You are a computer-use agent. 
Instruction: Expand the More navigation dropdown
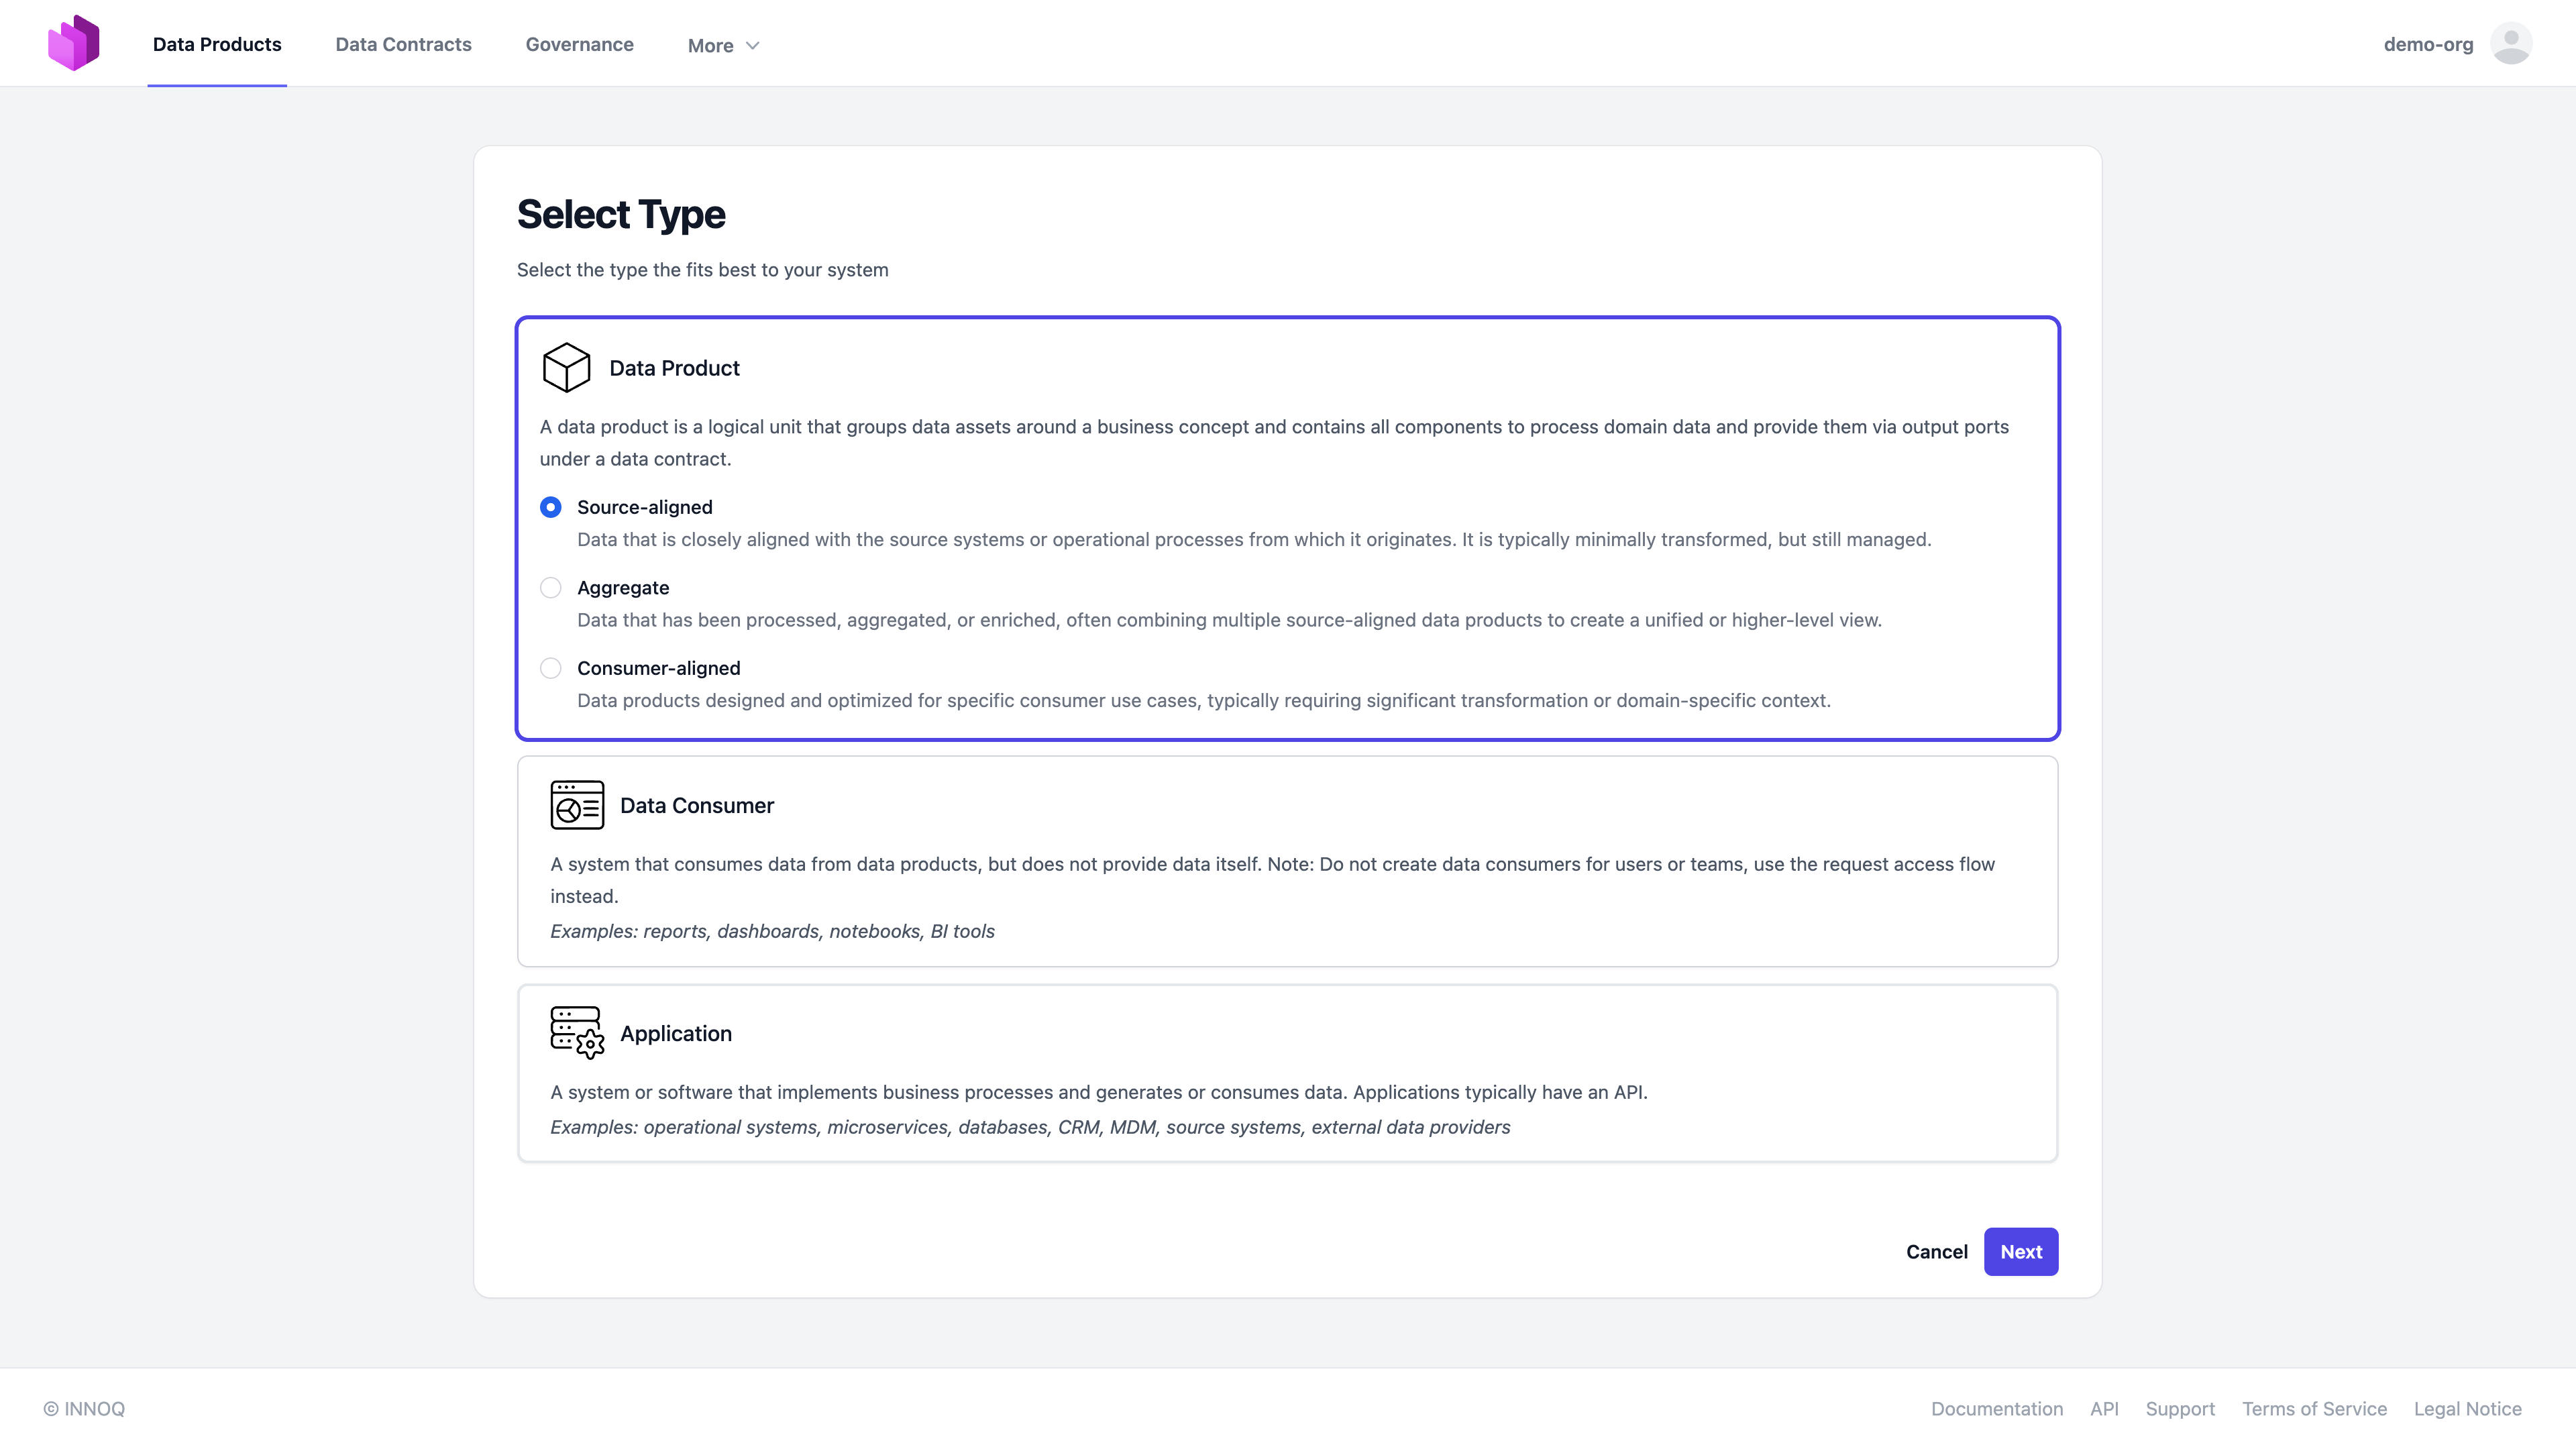pyautogui.click(x=711, y=45)
